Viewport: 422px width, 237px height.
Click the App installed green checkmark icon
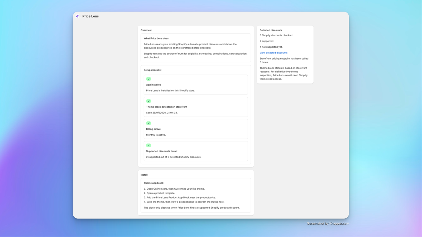[148, 79]
